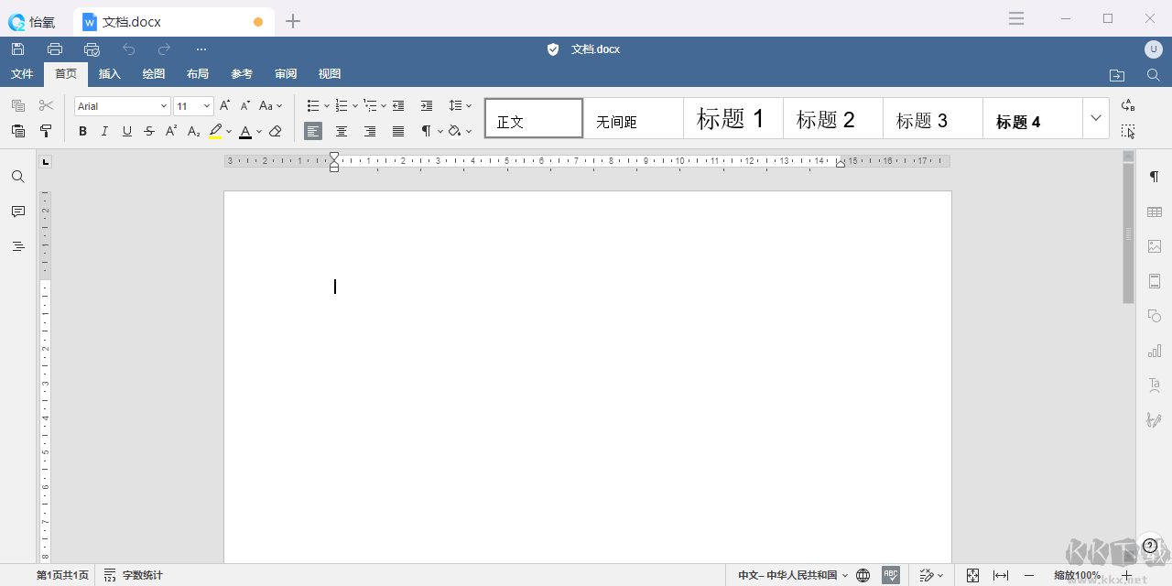The width and height of the screenshot is (1172, 586).
Task: Click the Print icon
Action: click(x=55, y=49)
